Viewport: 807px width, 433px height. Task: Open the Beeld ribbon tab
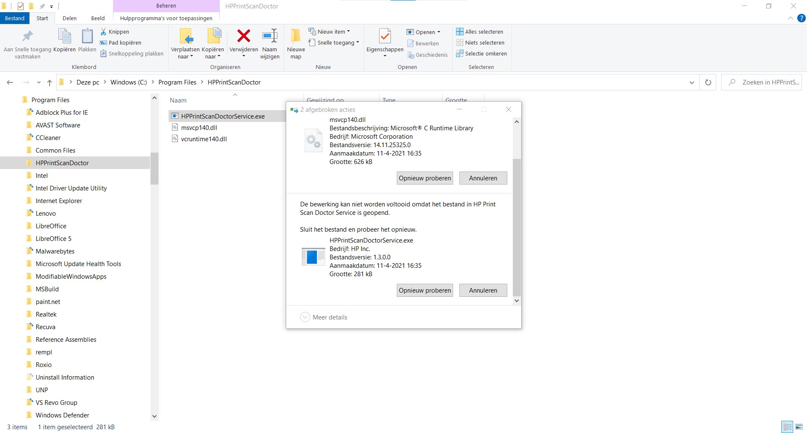coord(98,18)
